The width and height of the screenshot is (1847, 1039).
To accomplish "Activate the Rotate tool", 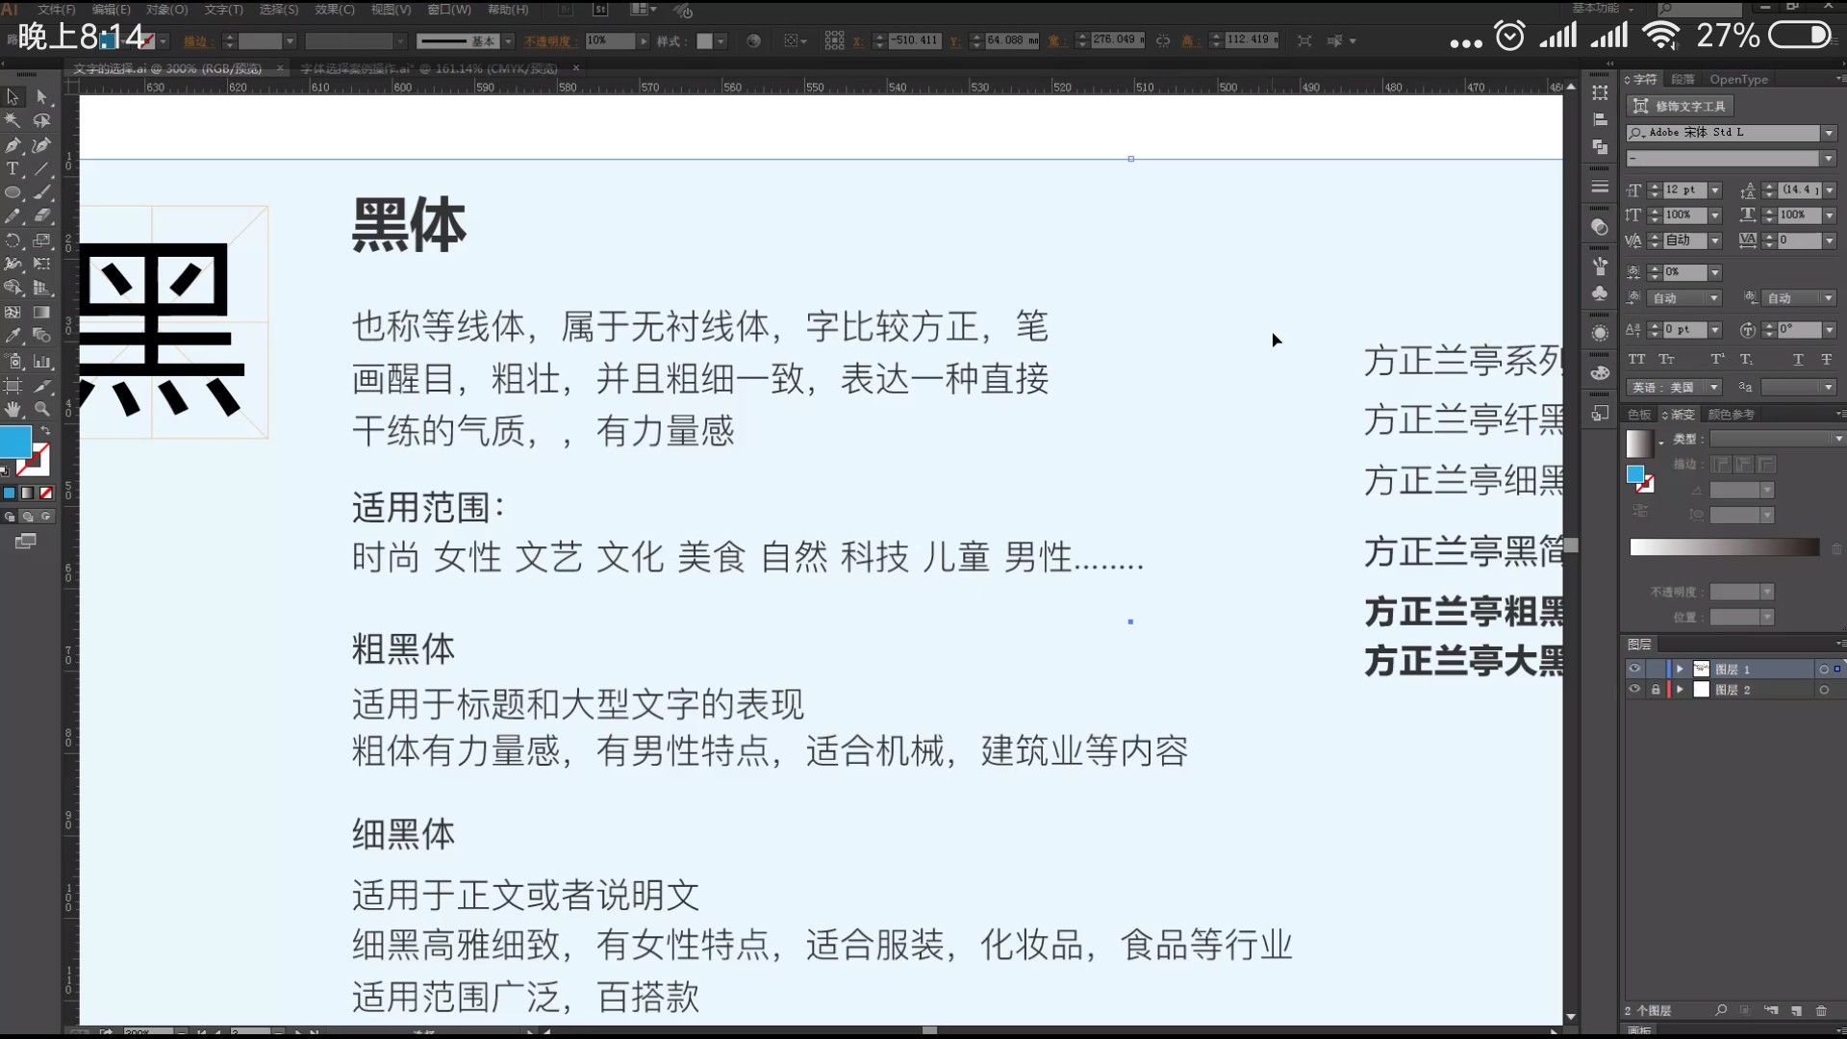I will pos(13,241).
